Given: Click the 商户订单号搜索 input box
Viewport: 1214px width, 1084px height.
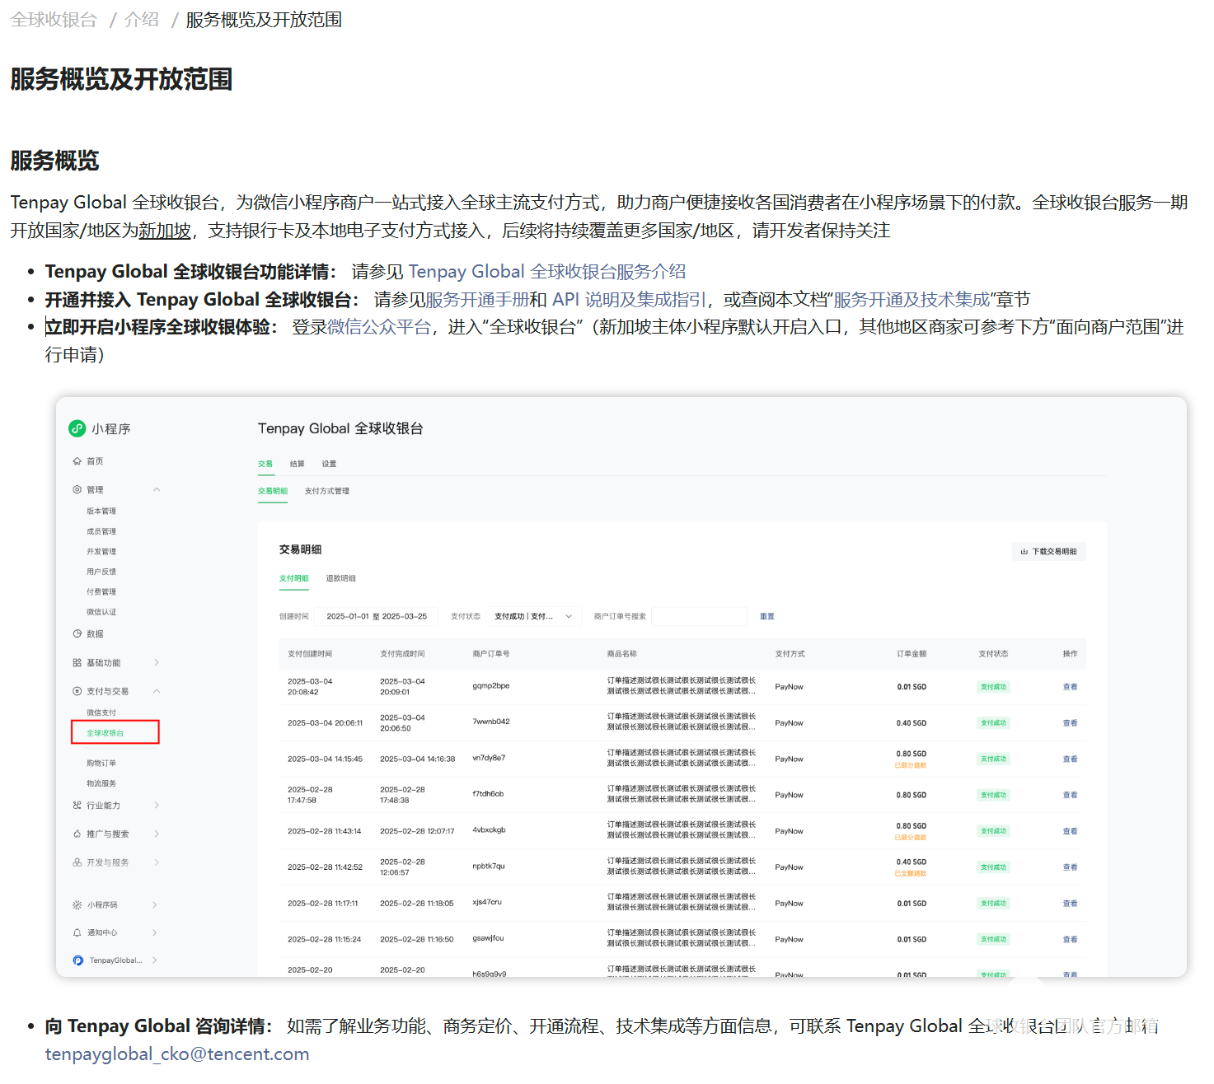Looking at the screenshot, I should tap(699, 616).
